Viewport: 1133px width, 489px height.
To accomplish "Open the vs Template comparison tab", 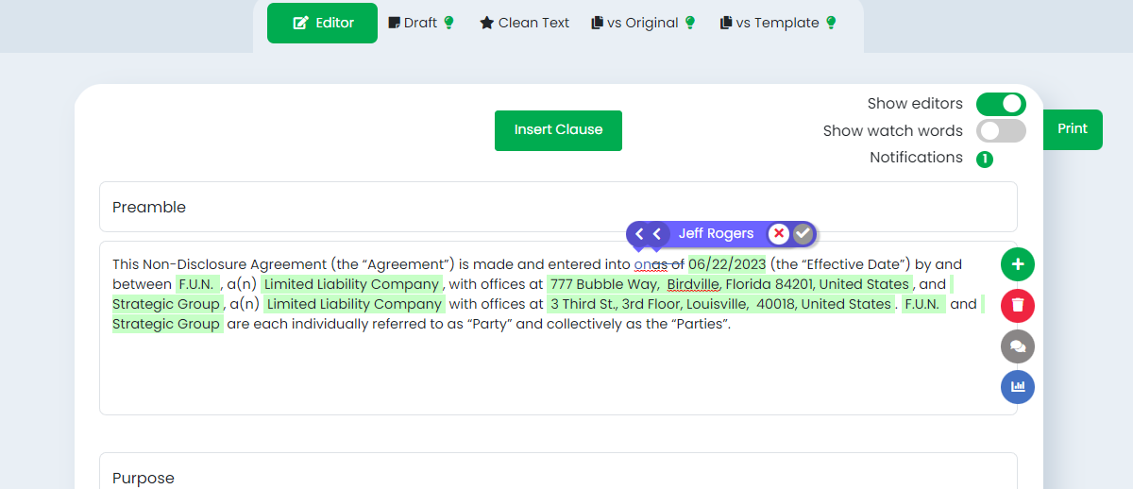I will [x=778, y=23].
